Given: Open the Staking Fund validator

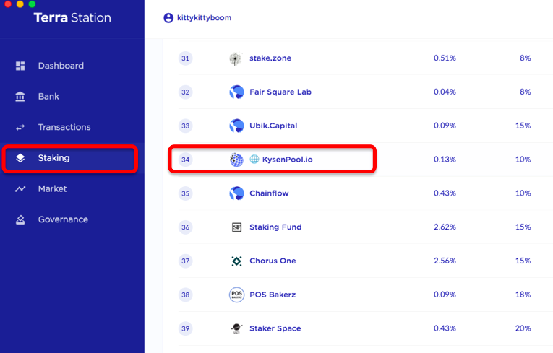Looking at the screenshot, I should click(275, 227).
